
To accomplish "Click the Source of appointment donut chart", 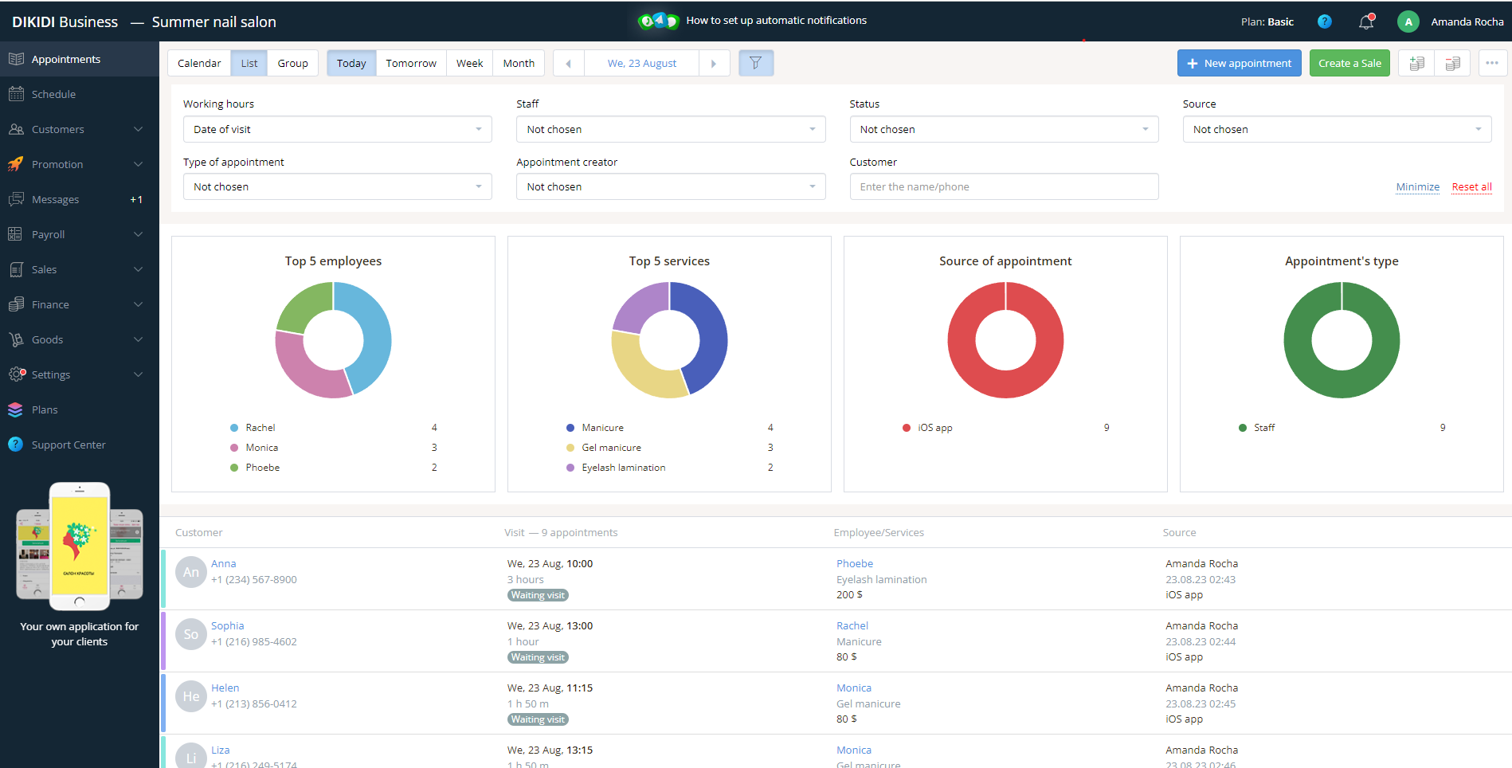I will tap(1005, 340).
